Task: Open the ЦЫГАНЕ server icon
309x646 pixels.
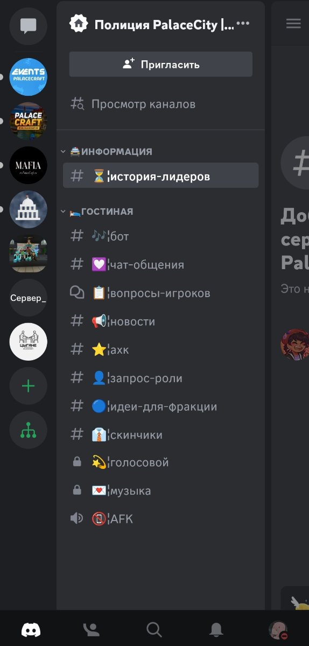Action: pos(28,342)
